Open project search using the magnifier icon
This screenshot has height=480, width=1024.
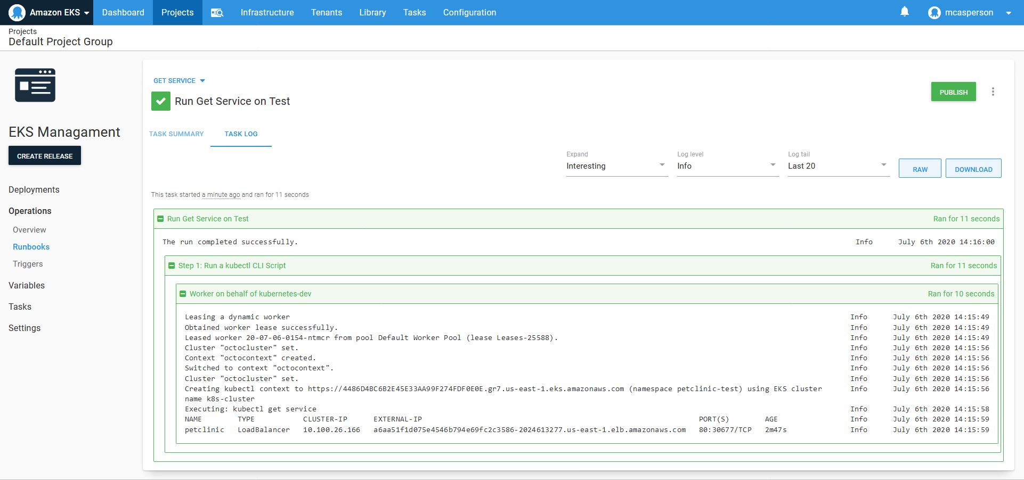pos(217,12)
